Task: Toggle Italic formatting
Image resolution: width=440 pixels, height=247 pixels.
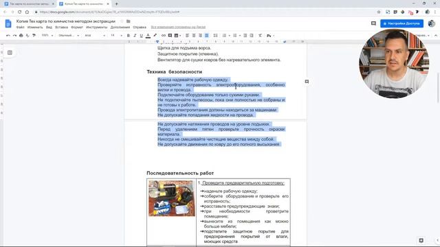Action: point(135,36)
